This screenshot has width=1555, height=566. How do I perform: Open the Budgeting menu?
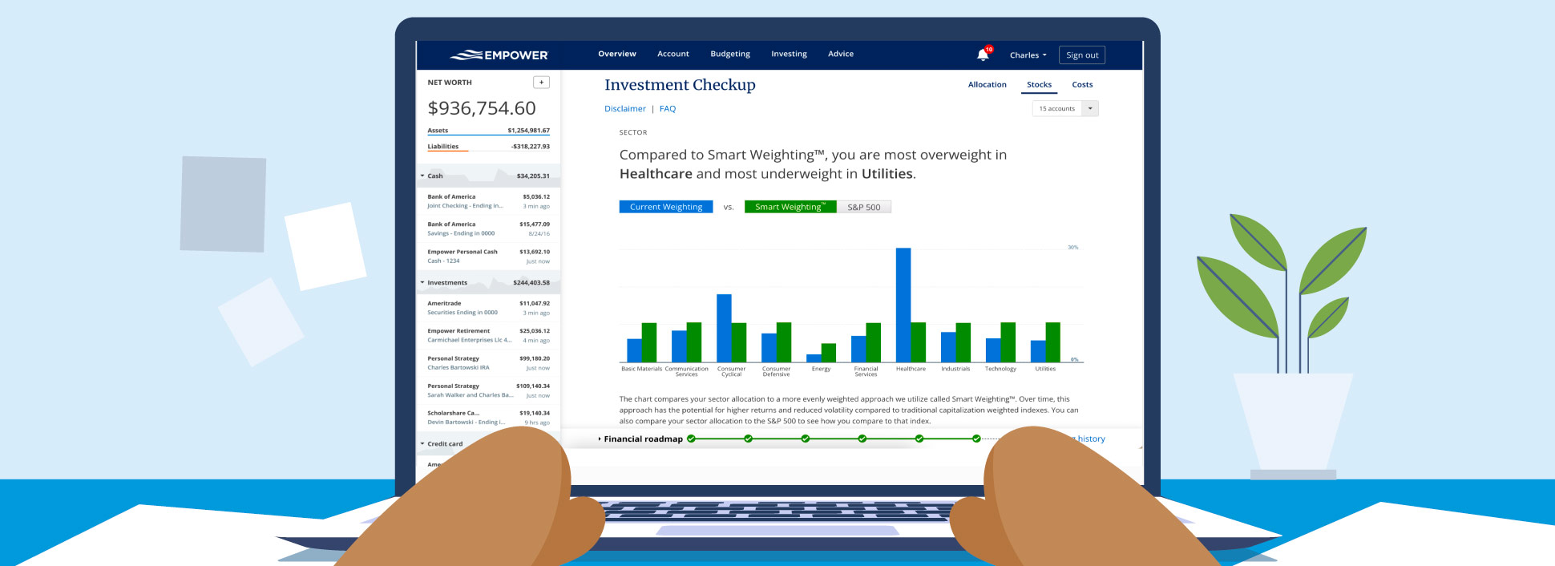(x=730, y=54)
